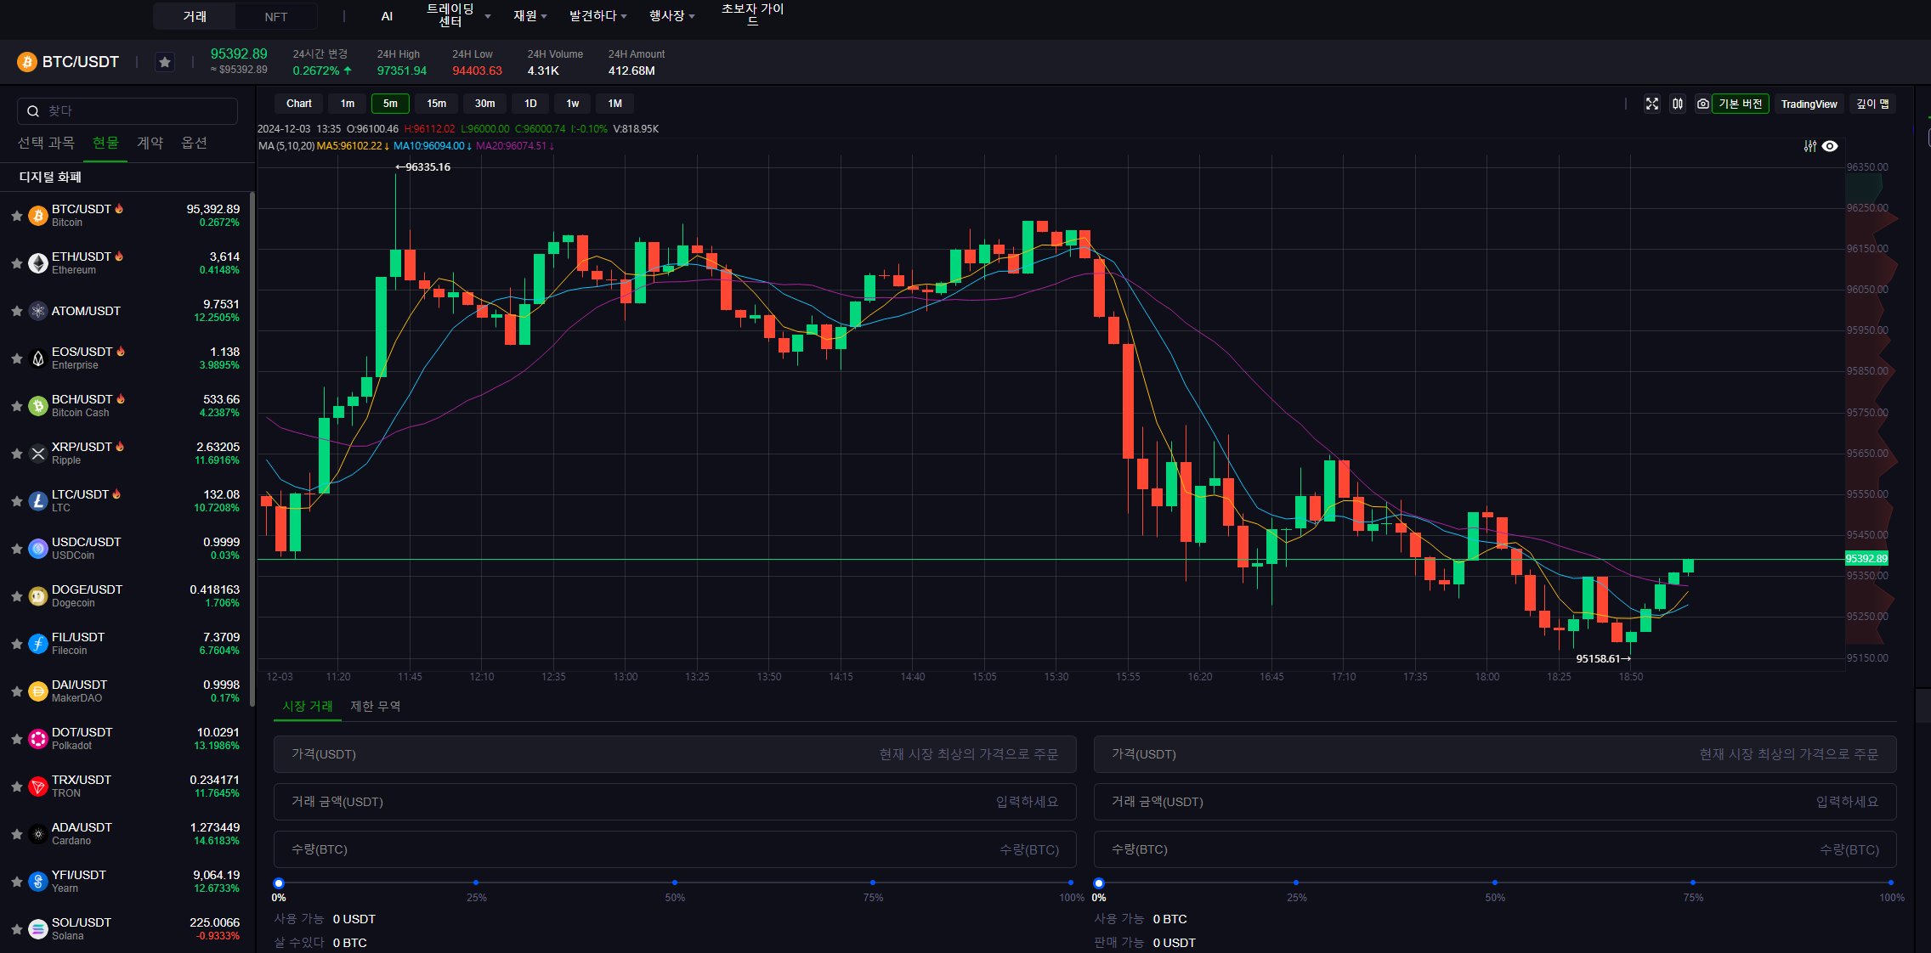Open the 재원 dropdown menu

pos(529,15)
